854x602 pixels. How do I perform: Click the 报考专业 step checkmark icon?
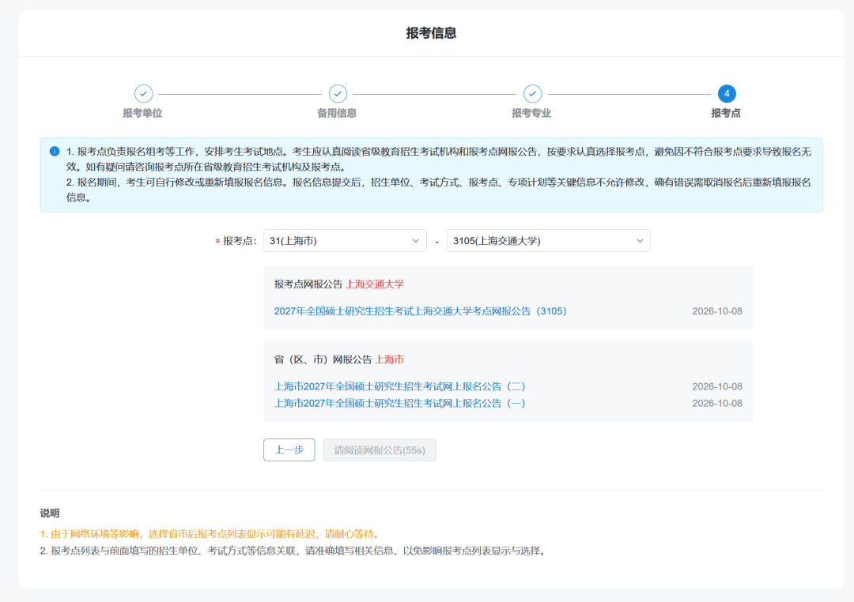pos(532,94)
